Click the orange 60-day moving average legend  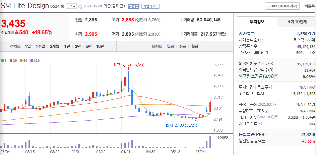click(23, 60)
